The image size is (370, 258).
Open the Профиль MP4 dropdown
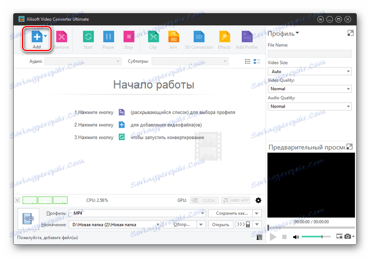click(x=203, y=213)
